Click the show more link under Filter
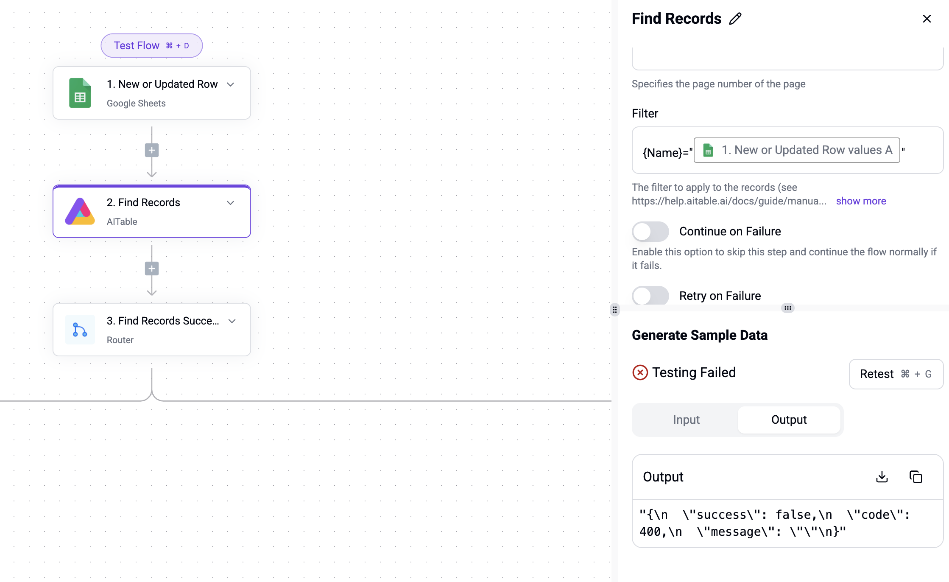The width and height of the screenshot is (949, 582). tap(861, 201)
